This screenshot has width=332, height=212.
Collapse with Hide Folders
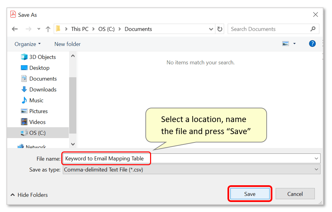pyautogui.click(x=29, y=195)
